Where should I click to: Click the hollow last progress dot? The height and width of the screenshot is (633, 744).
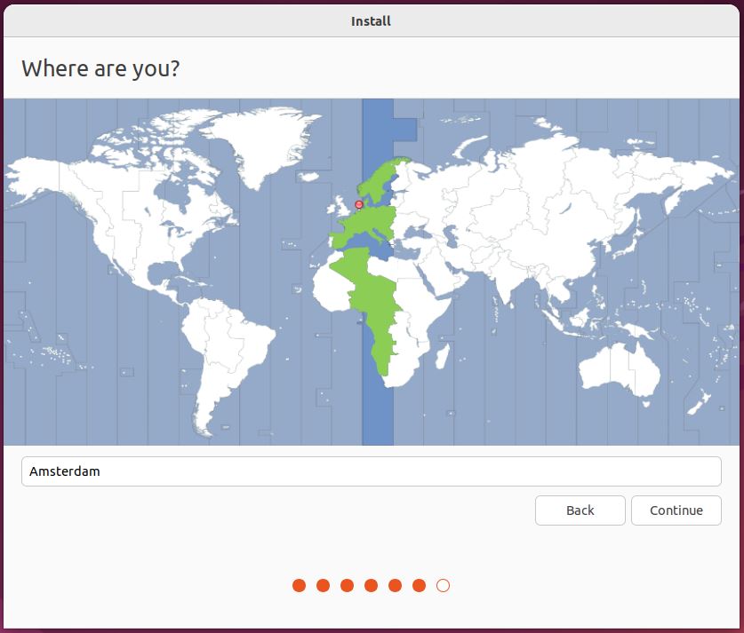443,586
